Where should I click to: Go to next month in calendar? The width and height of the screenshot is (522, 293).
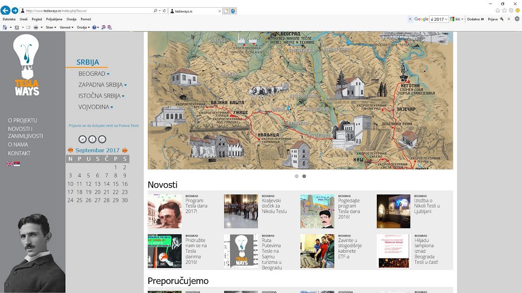pos(125,151)
